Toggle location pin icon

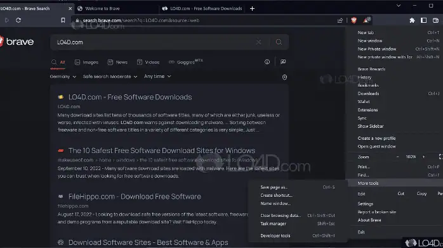284,77
